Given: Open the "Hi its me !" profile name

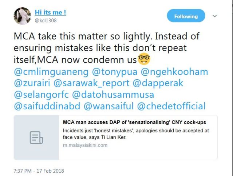Looking at the screenshot, I should pos(50,12).
